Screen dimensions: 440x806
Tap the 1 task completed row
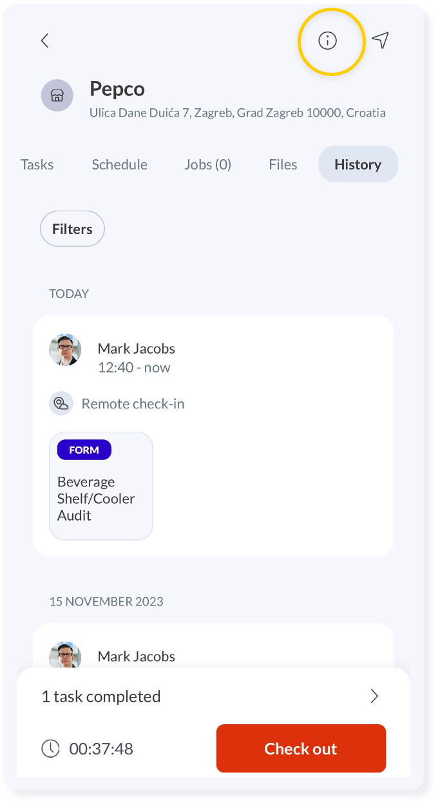[213, 696]
